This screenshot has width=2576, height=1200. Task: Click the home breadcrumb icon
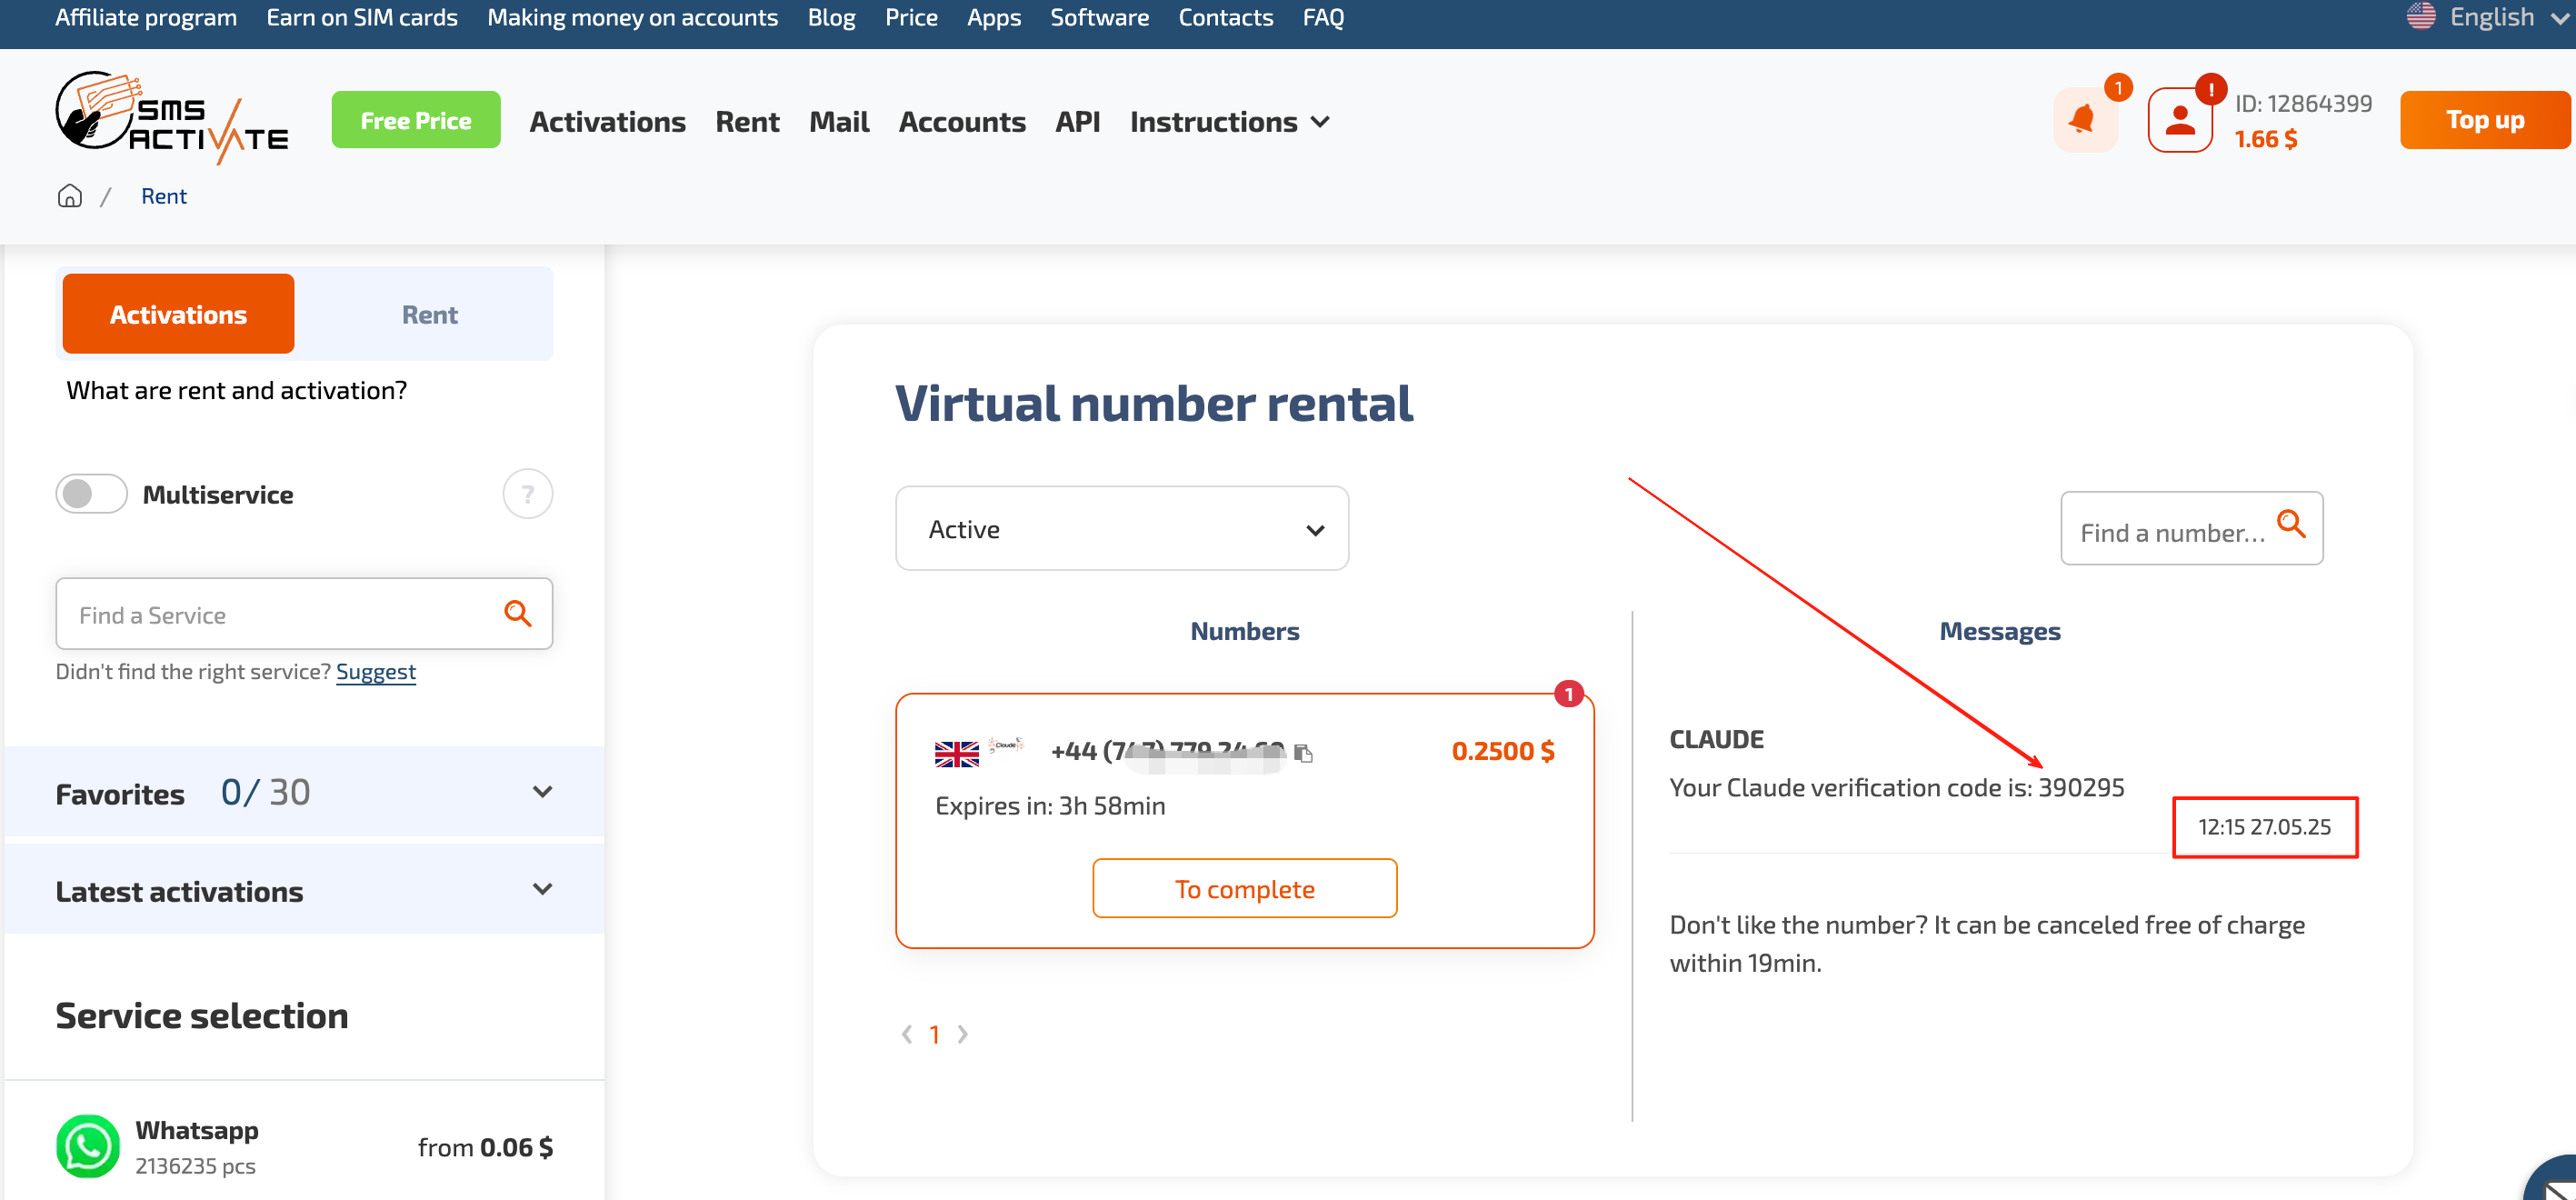[69, 196]
